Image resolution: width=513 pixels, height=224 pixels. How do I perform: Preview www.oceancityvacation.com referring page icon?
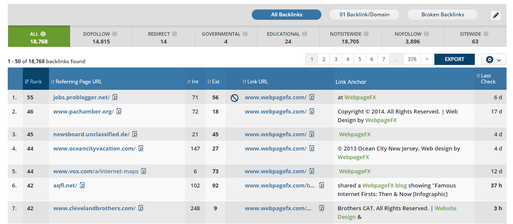[x=141, y=148]
